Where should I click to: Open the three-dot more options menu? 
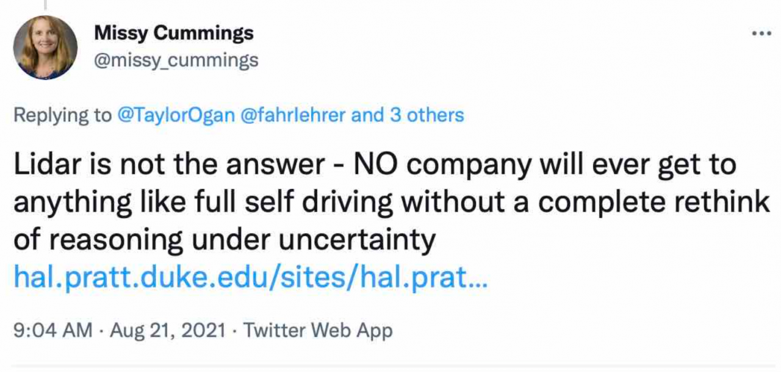click(x=761, y=34)
